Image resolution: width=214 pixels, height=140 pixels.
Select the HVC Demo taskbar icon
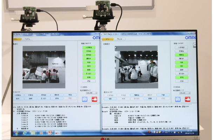coord(58,133)
